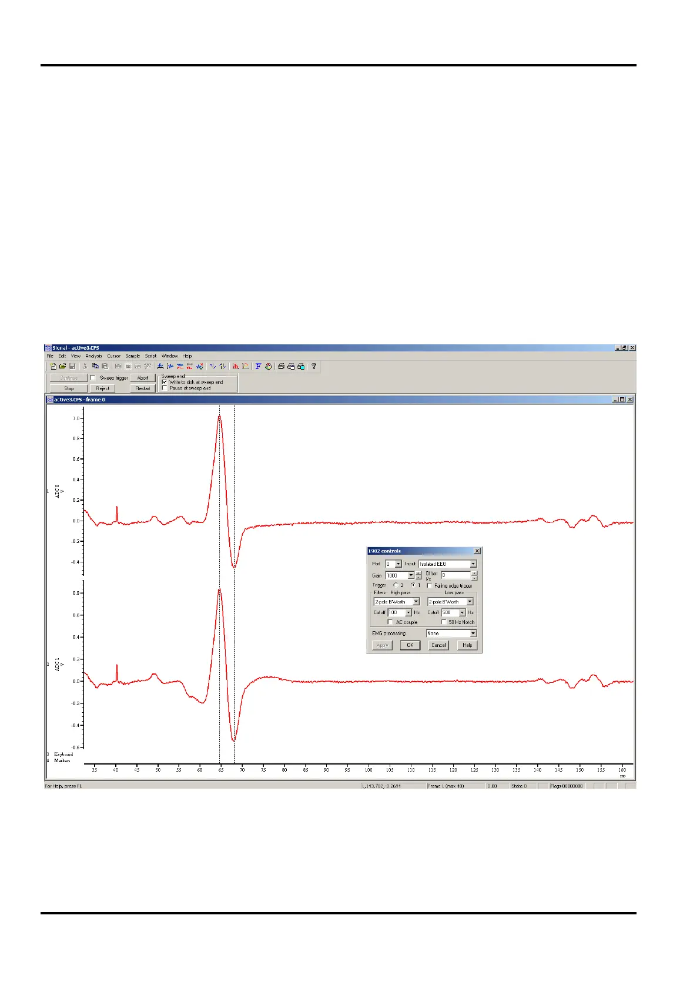Click the blue F font icon
700x989 pixels.
coord(258,366)
